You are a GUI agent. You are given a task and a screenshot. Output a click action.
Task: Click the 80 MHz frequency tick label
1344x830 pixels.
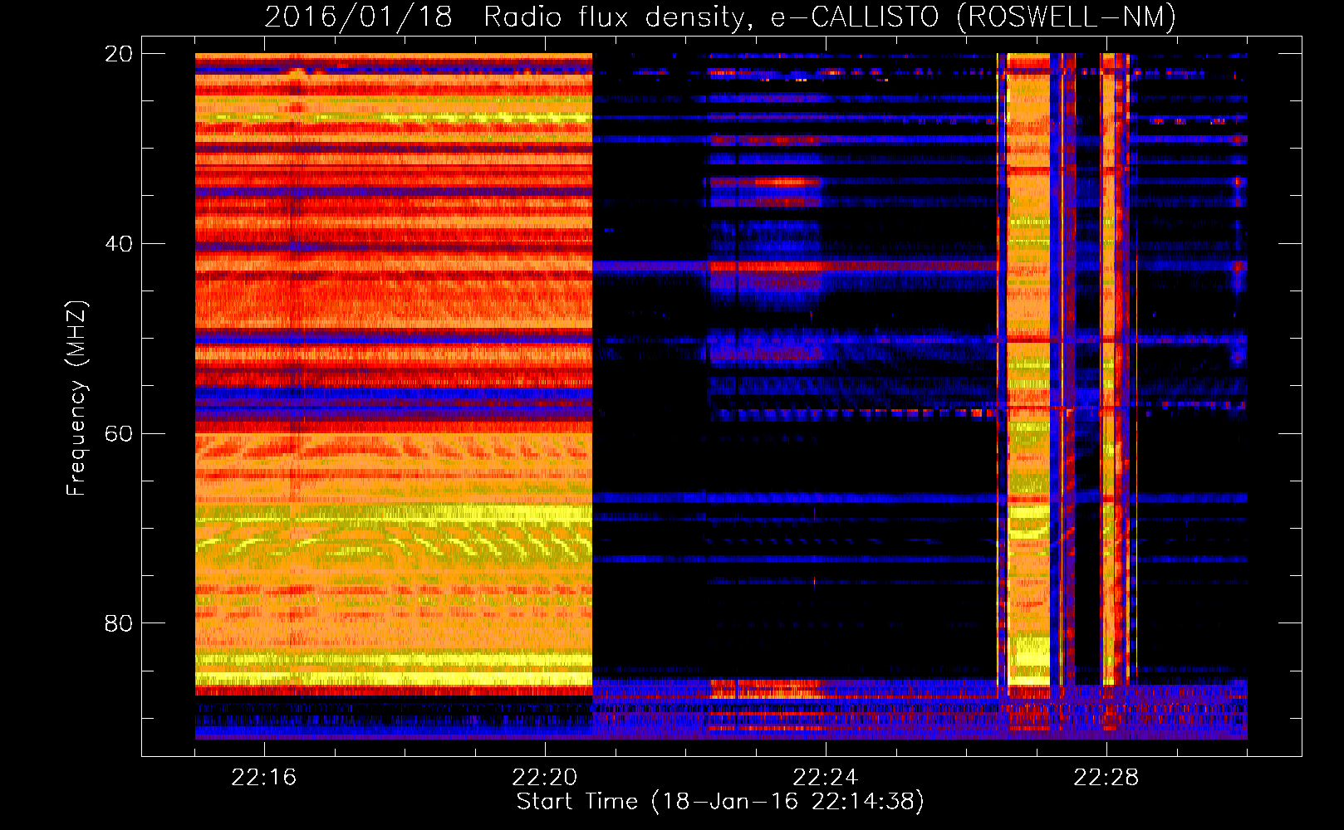tap(119, 623)
